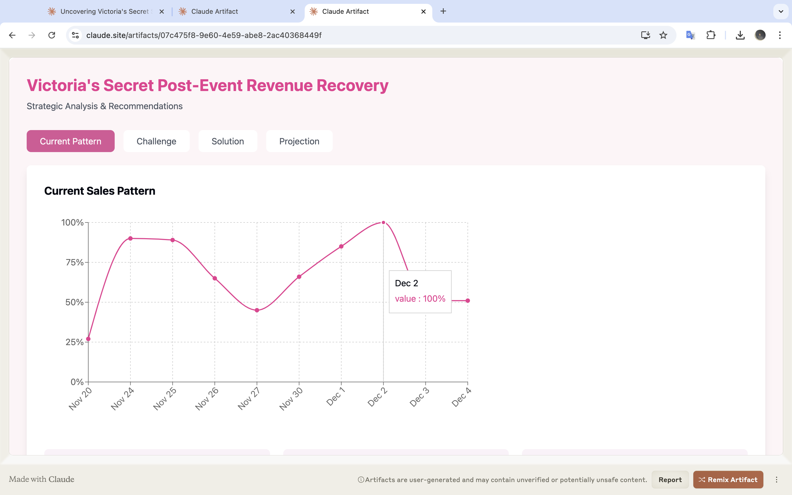Viewport: 792px width, 495px height.
Task: Open the Uncovering Victoria's Secret browser tab
Action: tap(105, 12)
